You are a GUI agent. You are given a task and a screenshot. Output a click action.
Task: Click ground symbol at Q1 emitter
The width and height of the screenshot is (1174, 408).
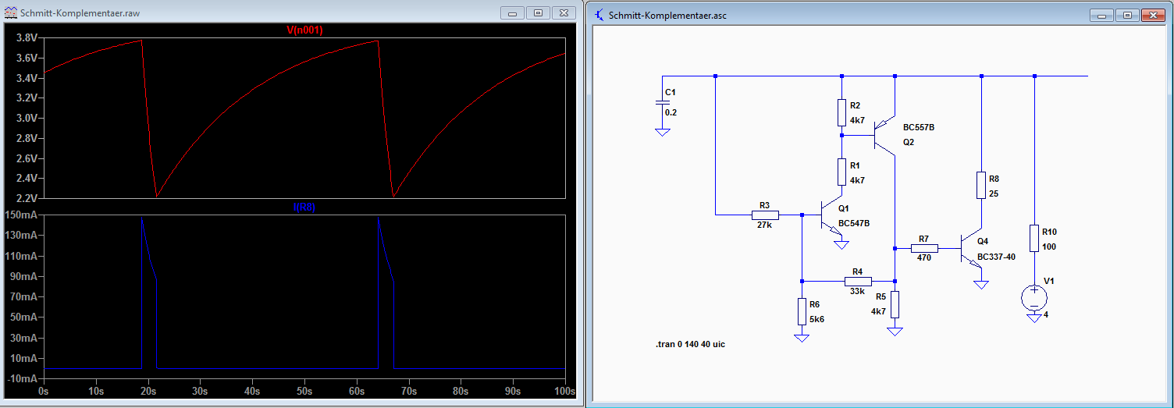[841, 245]
